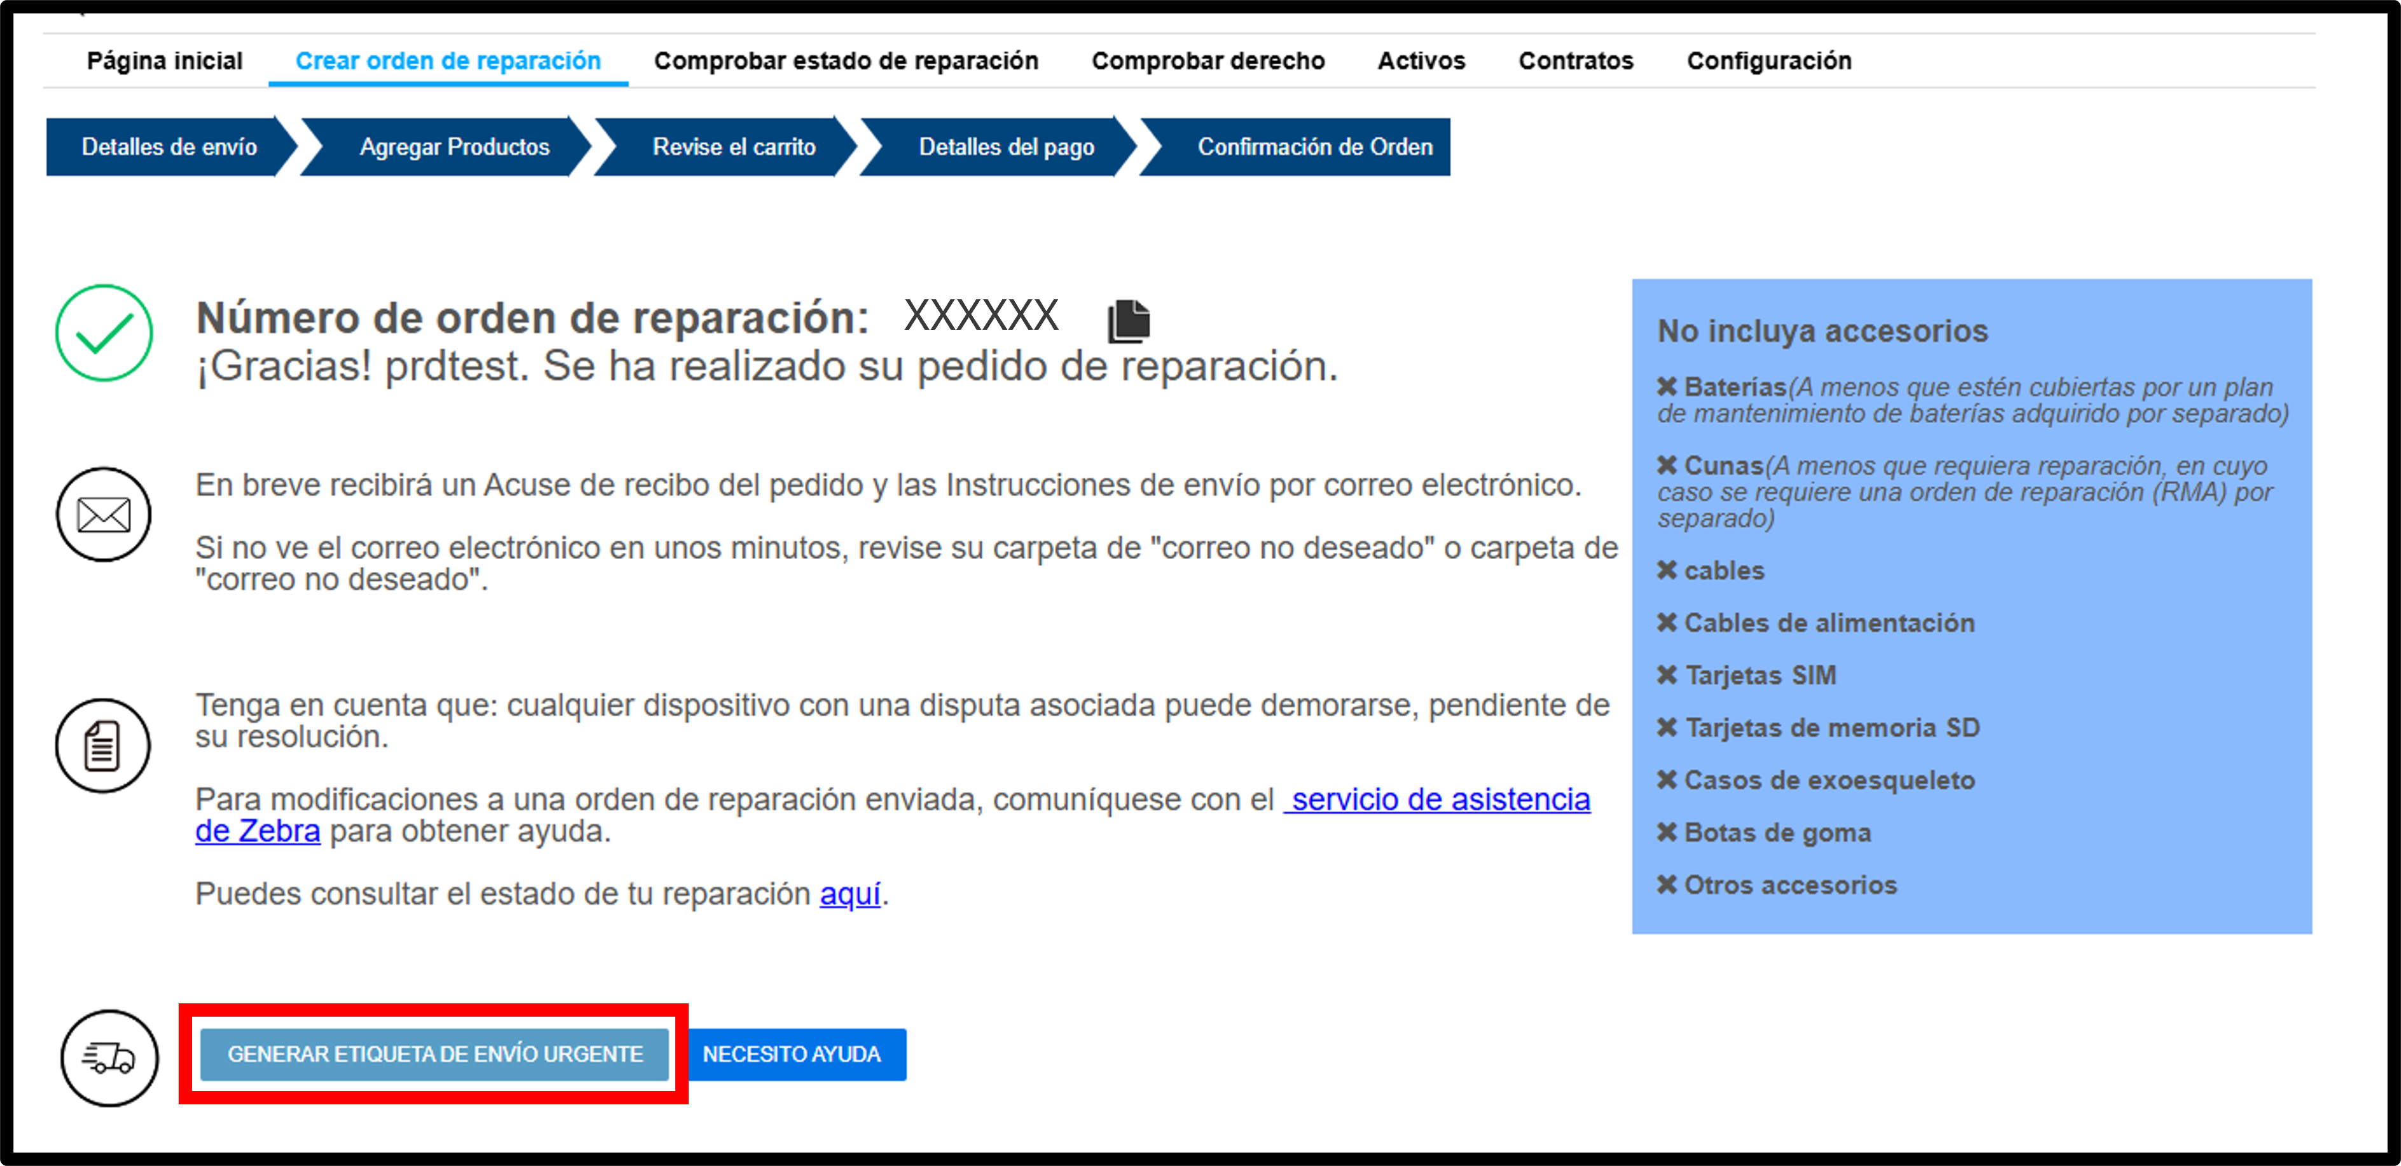Click the Necesito ayuda button
2401x1166 pixels.
tap(792, 1054)
